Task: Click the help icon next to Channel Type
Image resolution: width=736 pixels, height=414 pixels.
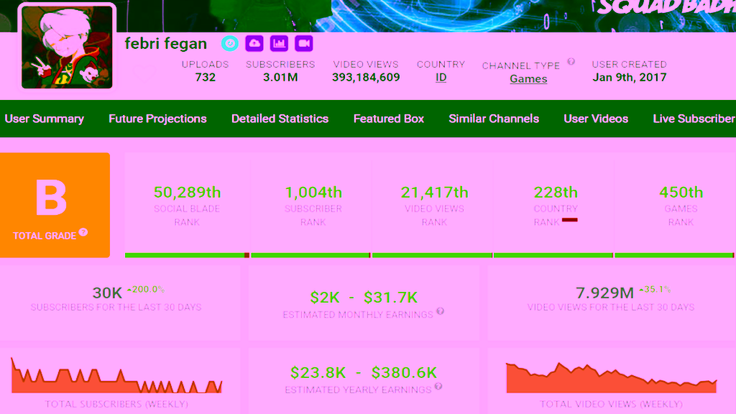Action: tap(571, 62)
